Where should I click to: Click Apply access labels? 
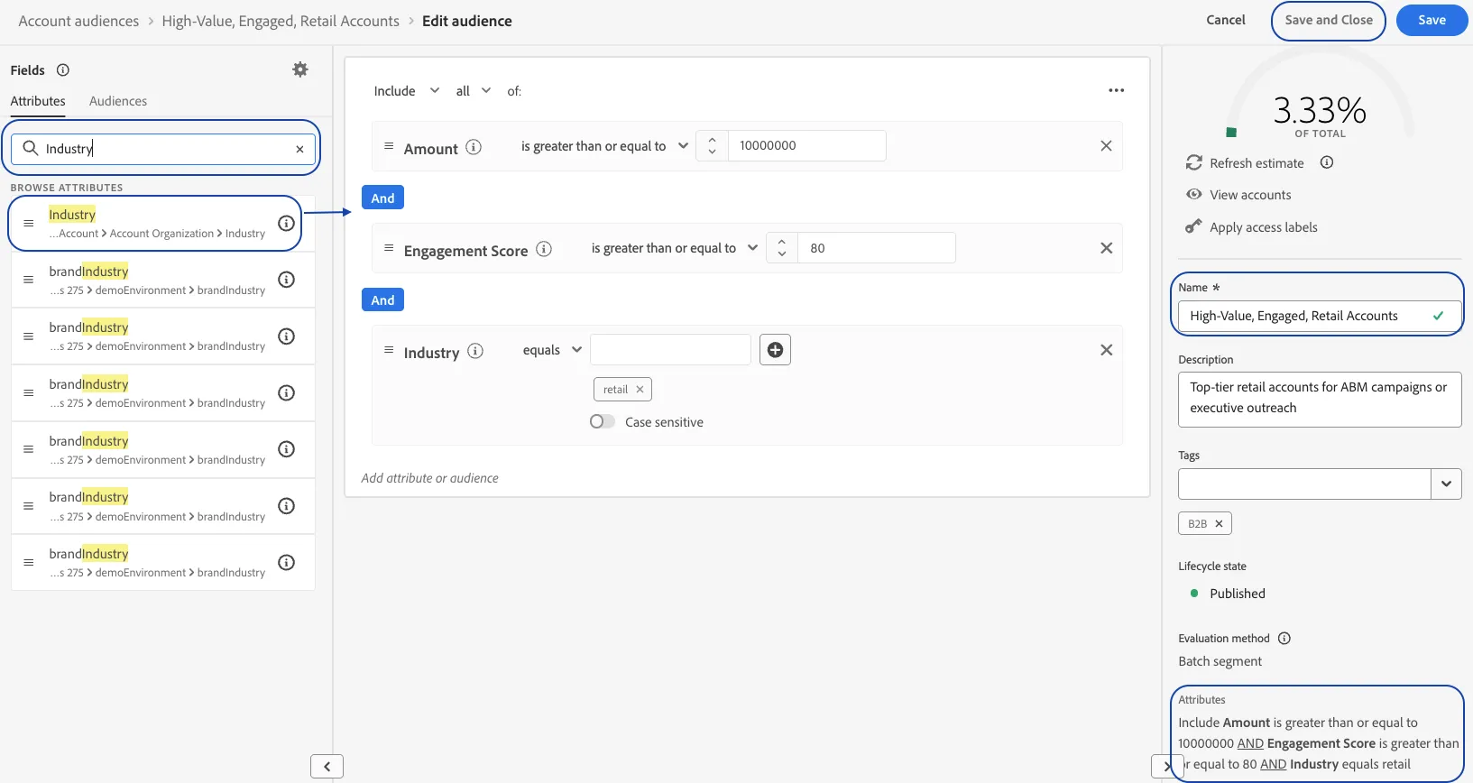[x=1263, y=227]
